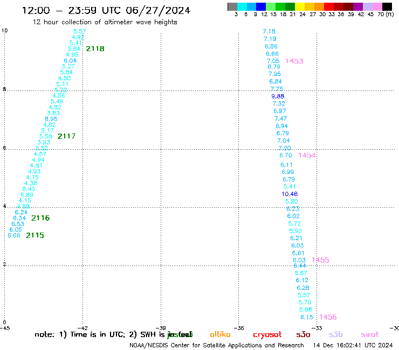The width and height of the screenshot is (399, 350).
Task: Select pass number 2118
Action: 95,49
